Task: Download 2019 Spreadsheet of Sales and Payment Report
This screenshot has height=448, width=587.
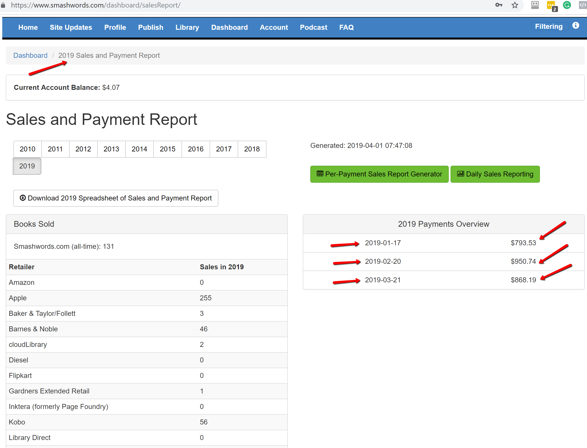Action: point(116,198)
